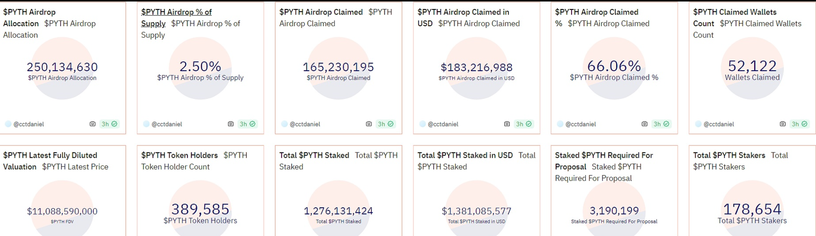Open Staked $PYTH Required For Proposal title

tap(604, 155)
